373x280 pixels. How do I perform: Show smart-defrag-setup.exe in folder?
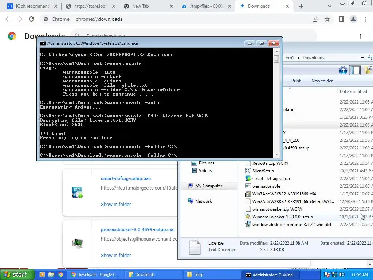[116, 204]
